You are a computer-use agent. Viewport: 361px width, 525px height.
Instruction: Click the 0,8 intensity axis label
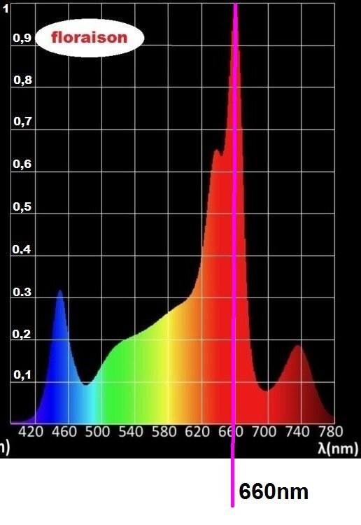tap(23, 80)
